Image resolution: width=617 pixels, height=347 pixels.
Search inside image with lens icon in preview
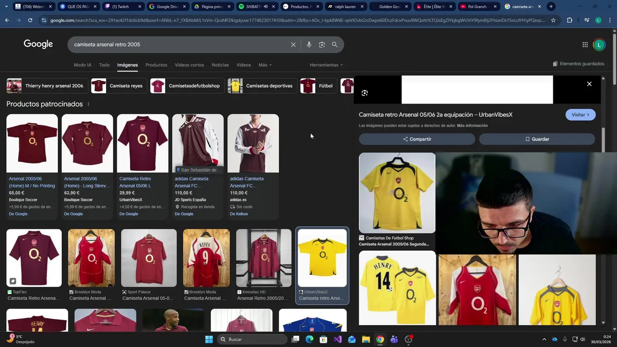pos(364,93)
